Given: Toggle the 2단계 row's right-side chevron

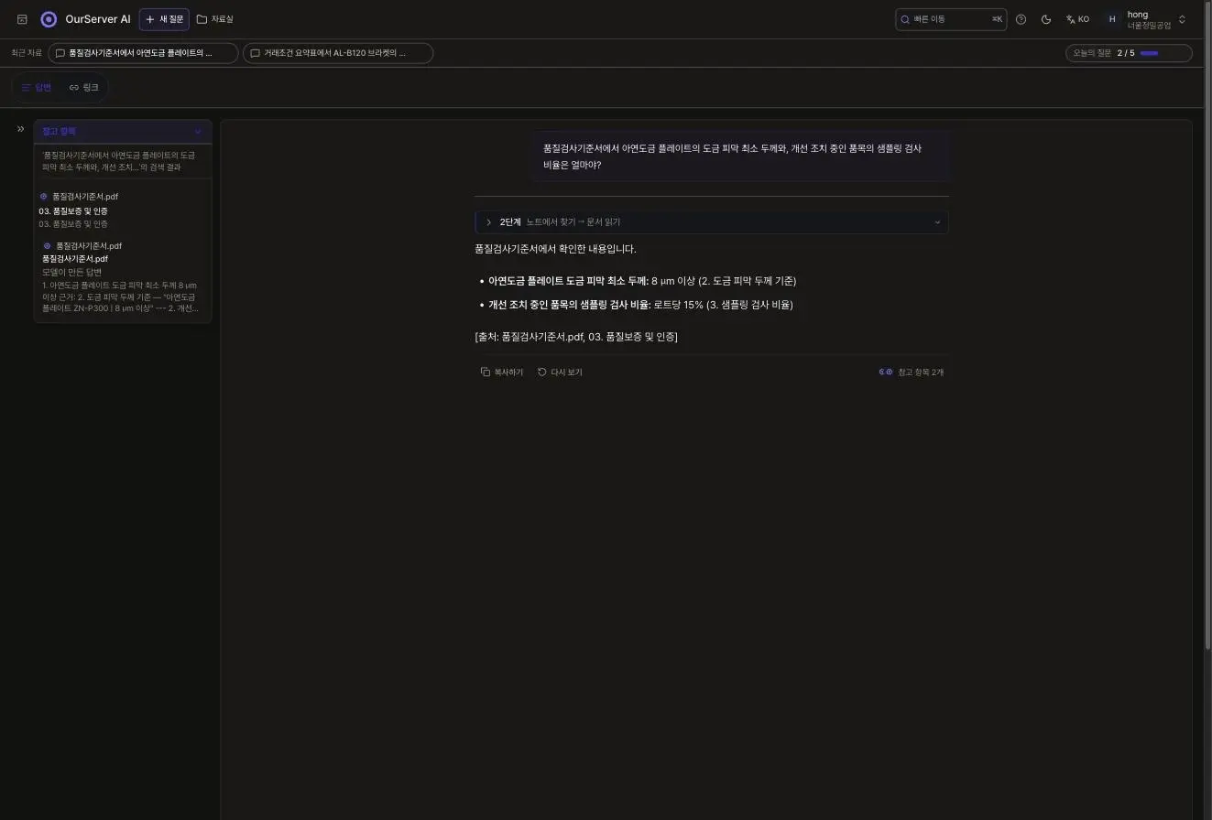Looking at the screenshot, I should [937, 222].
